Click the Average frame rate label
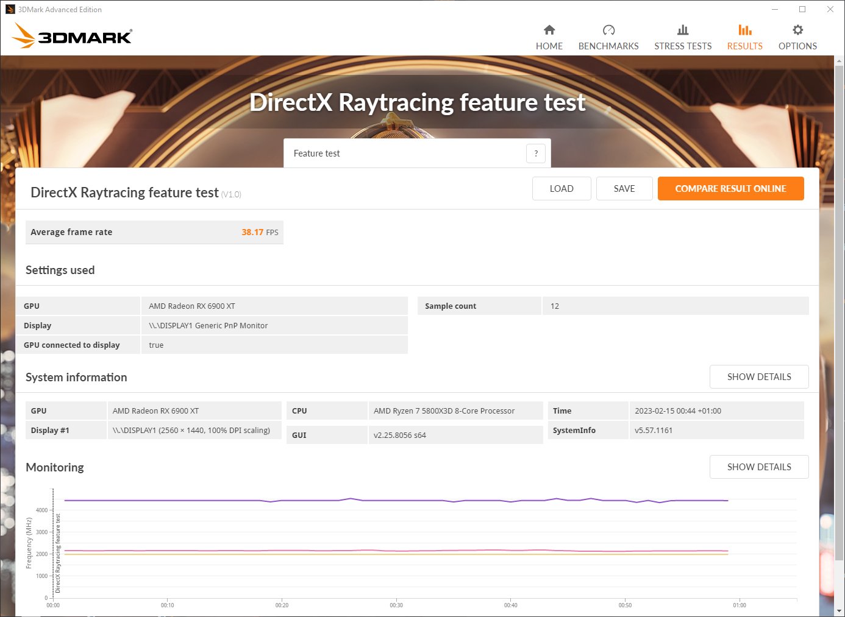Screen dimensions: 845x617 tap(71, 232)
